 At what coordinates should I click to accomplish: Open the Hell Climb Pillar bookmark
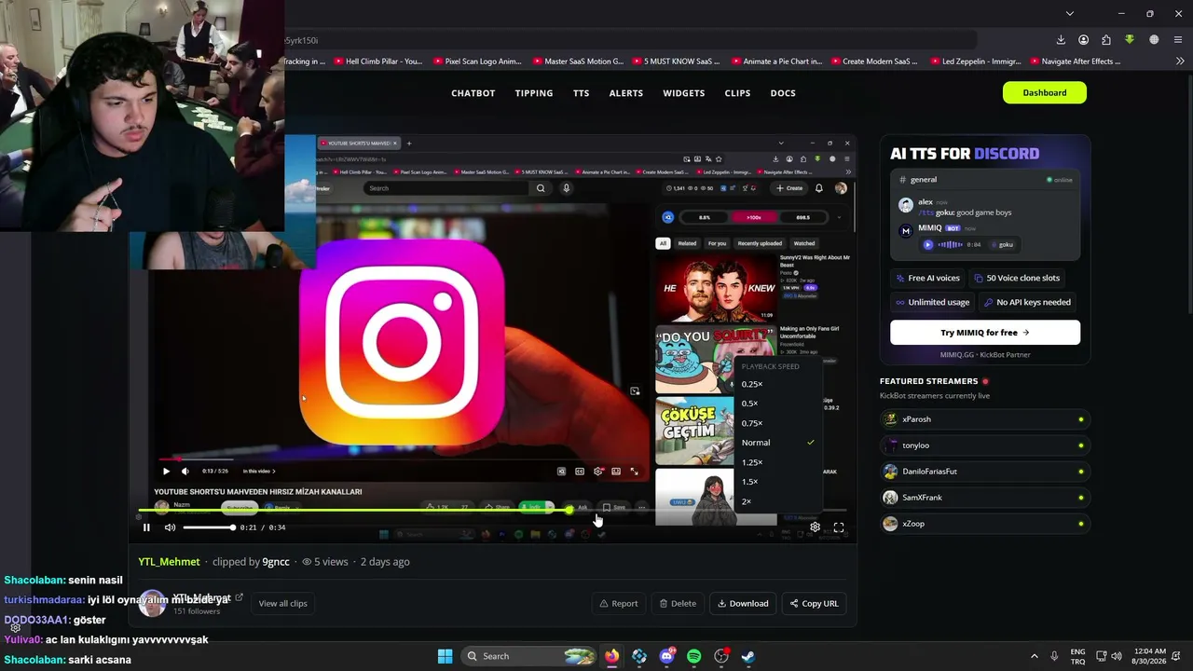(x=377, y=62)
